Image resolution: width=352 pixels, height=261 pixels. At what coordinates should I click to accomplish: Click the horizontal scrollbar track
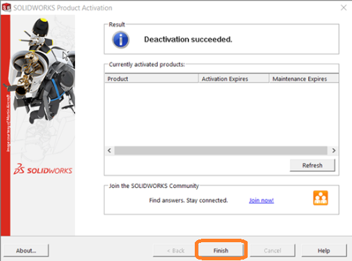click(x=221, y=150)
